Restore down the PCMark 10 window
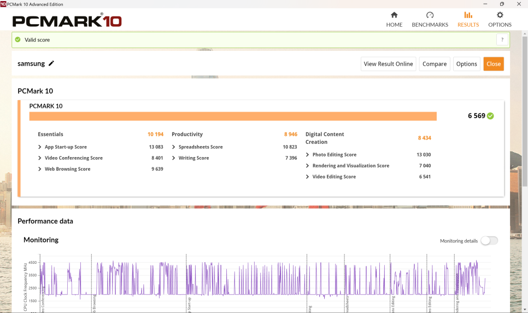Screen dimensions: 528x313 click(502, 4)
